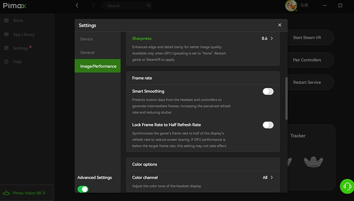Focus the Search input field
This screenshot has height=201, width=354.
click(x=127, y=6)
